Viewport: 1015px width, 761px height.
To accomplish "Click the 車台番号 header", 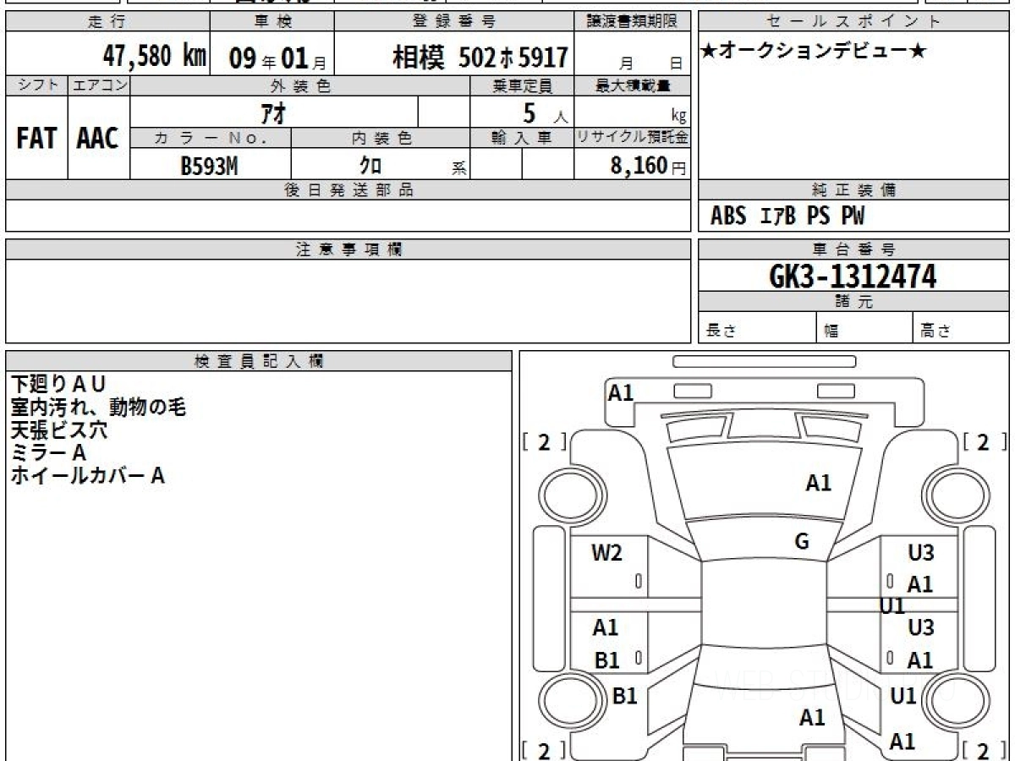I will [853, 249].
